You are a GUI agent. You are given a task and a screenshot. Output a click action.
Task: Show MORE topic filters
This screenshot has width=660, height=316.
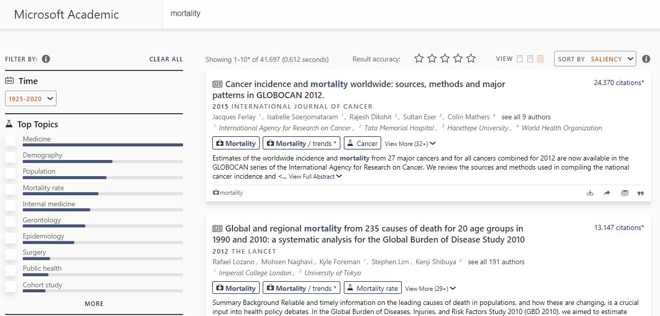pyautogui.click(x=94, y=303)
